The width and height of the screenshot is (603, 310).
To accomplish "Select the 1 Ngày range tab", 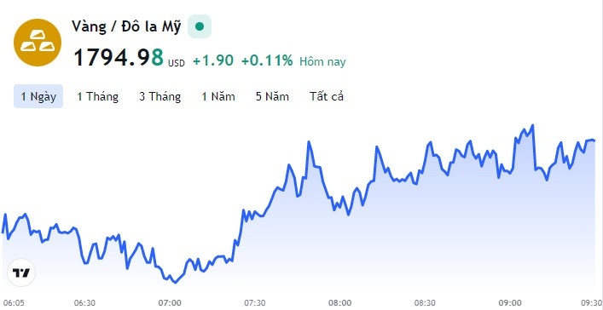I will (38, 96).
